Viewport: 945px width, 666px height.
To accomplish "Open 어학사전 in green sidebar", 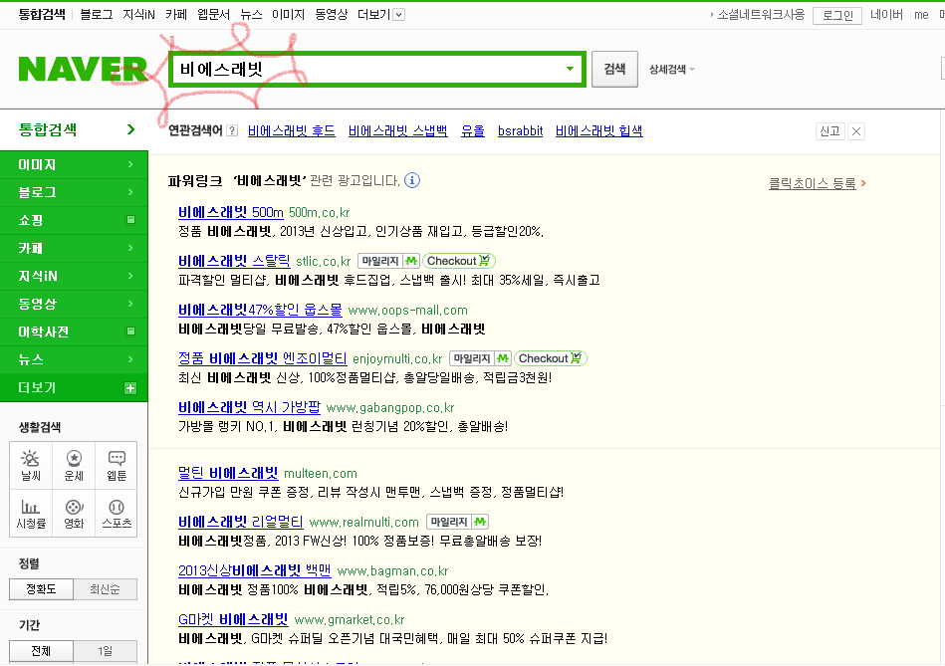I will point(74,332).
